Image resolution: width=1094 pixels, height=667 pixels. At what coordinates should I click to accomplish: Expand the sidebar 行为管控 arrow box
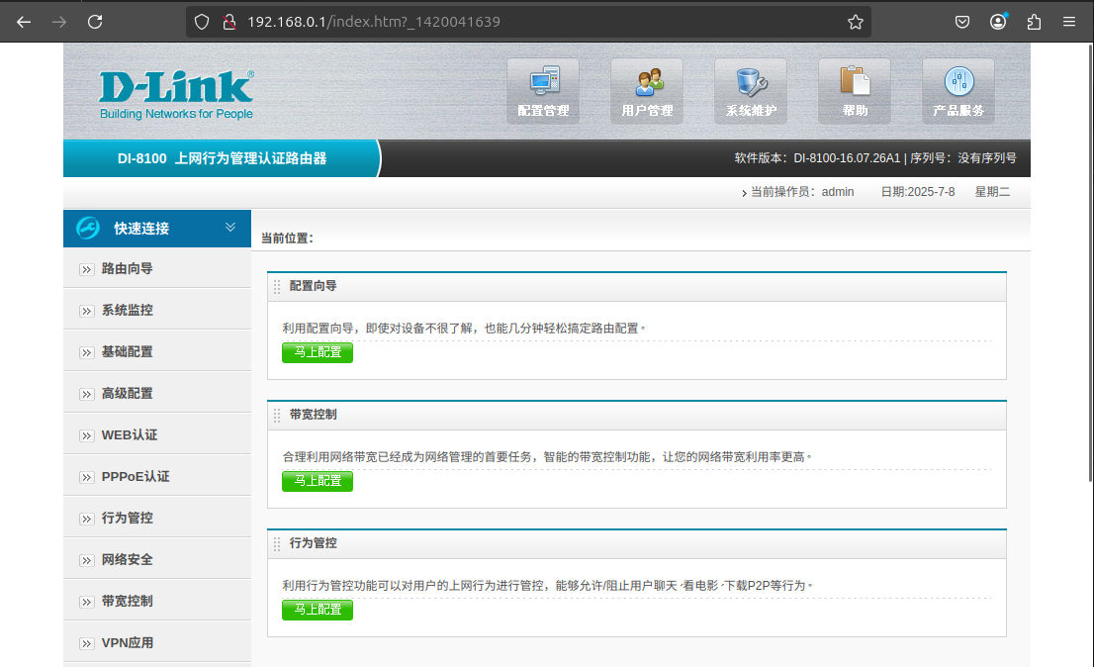coord(86,520)
